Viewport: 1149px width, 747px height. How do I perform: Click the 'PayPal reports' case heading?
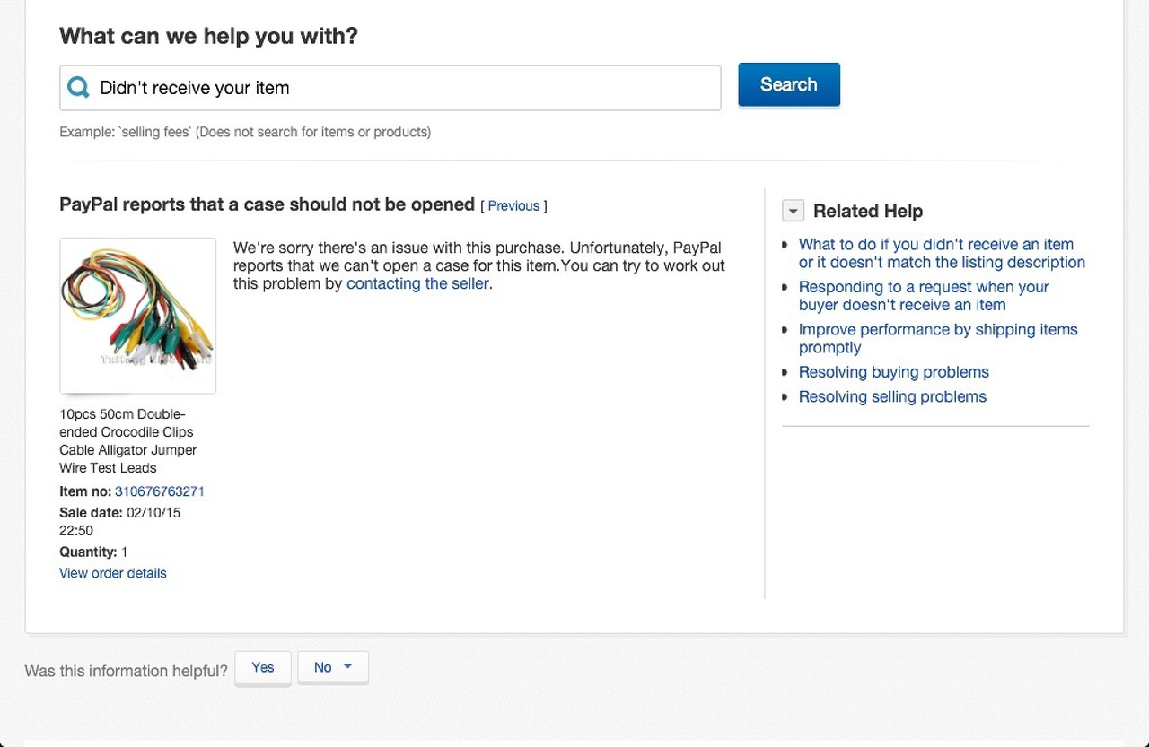[x=267, y=204]
